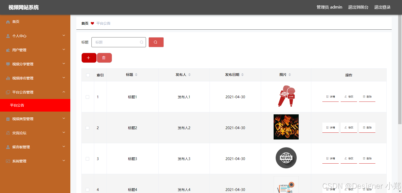Click the red search magnifier button

point(156,42)
